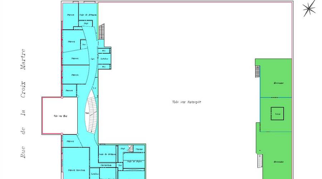Select the square Local room outline
322x179 pixels.
[277, 114]
